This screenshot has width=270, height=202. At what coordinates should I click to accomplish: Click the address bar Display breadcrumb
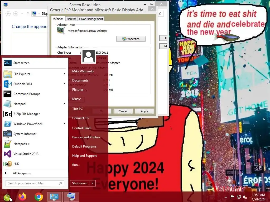point(45,14)
